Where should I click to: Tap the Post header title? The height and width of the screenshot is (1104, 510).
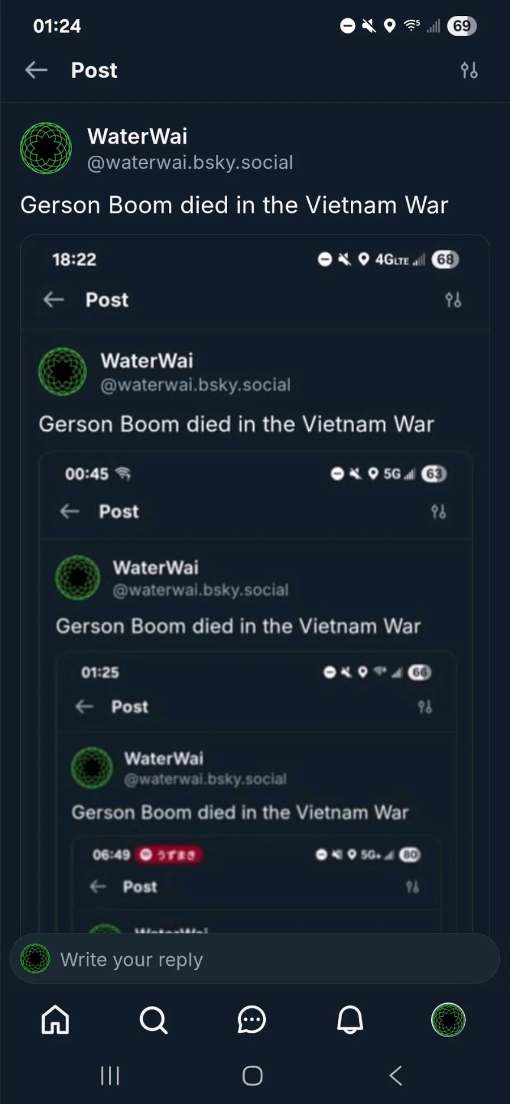[x=94, y=70]
